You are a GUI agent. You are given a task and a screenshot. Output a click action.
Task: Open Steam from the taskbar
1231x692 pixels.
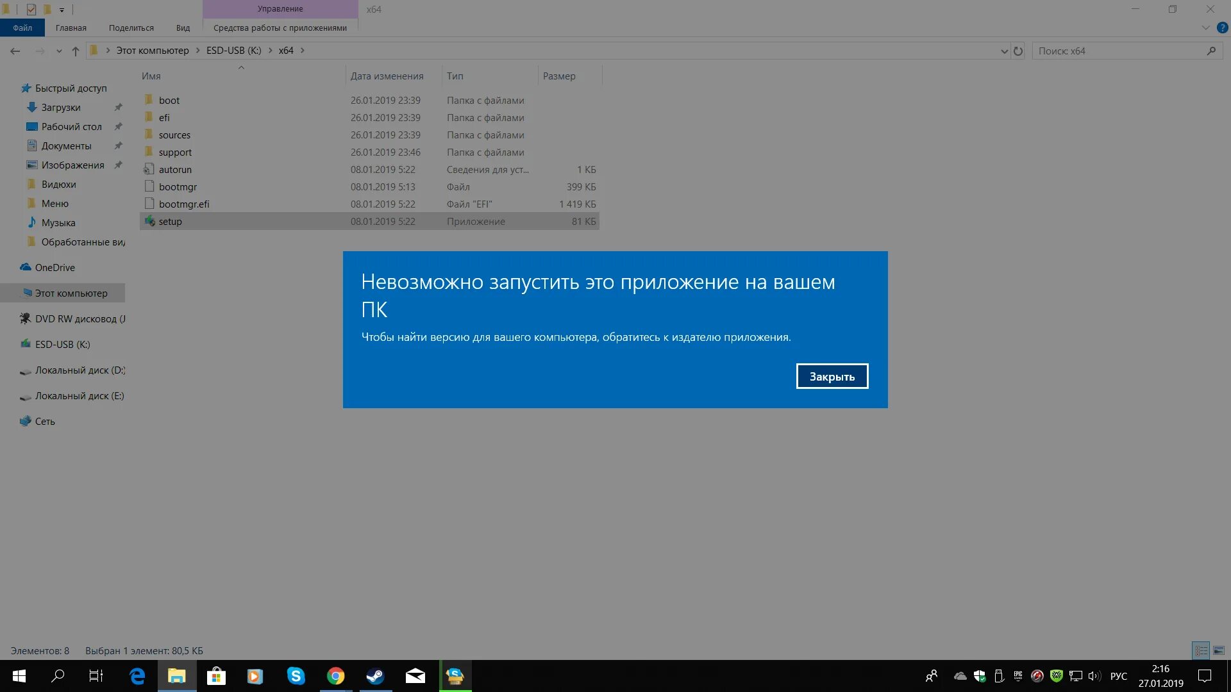click(x=375, y=676)
